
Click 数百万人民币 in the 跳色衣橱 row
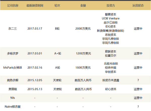[83, 80]
